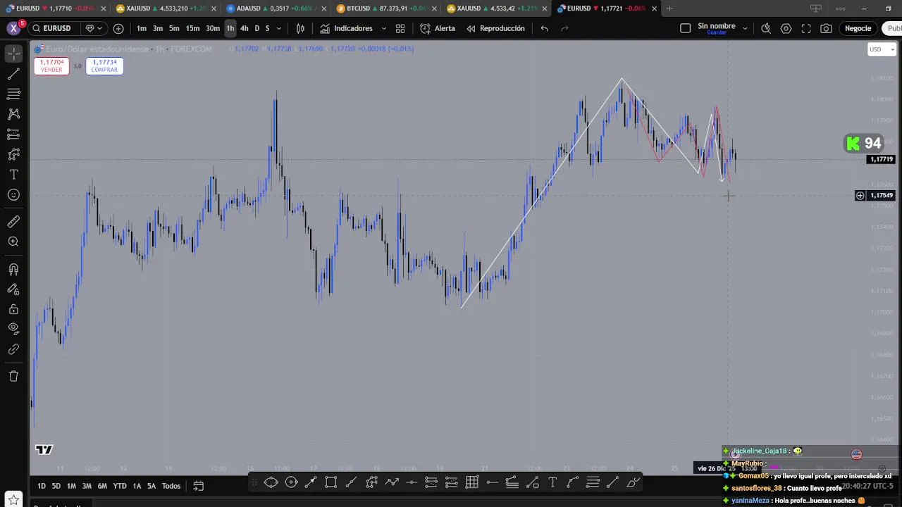This screenshot has height=507, width=902.
Task: Open the emoji icons tool
Action: tap(13, 195)
